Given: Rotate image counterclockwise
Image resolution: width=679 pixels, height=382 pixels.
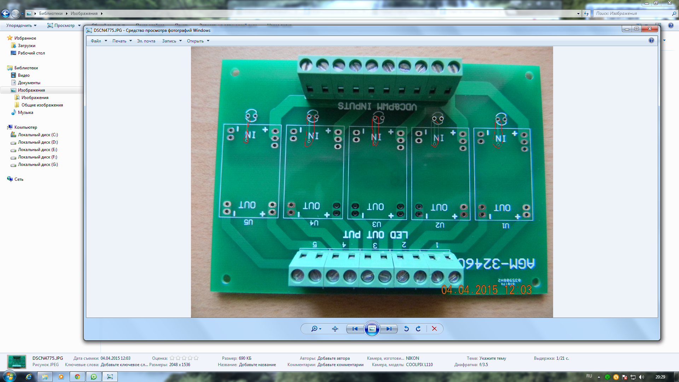Looking at the screenshot, I should point(406,329).
